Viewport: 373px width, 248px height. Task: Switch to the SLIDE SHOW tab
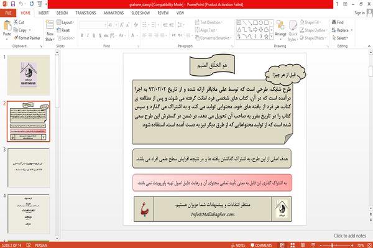point(140,13)
